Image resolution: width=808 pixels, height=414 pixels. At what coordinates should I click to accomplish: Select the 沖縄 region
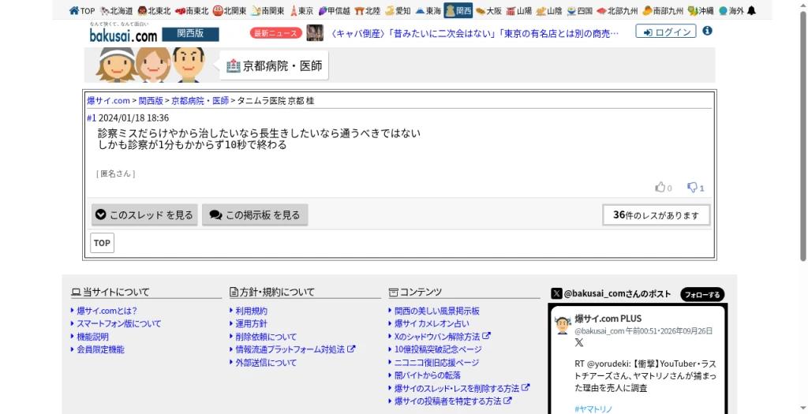coord(701,10)
